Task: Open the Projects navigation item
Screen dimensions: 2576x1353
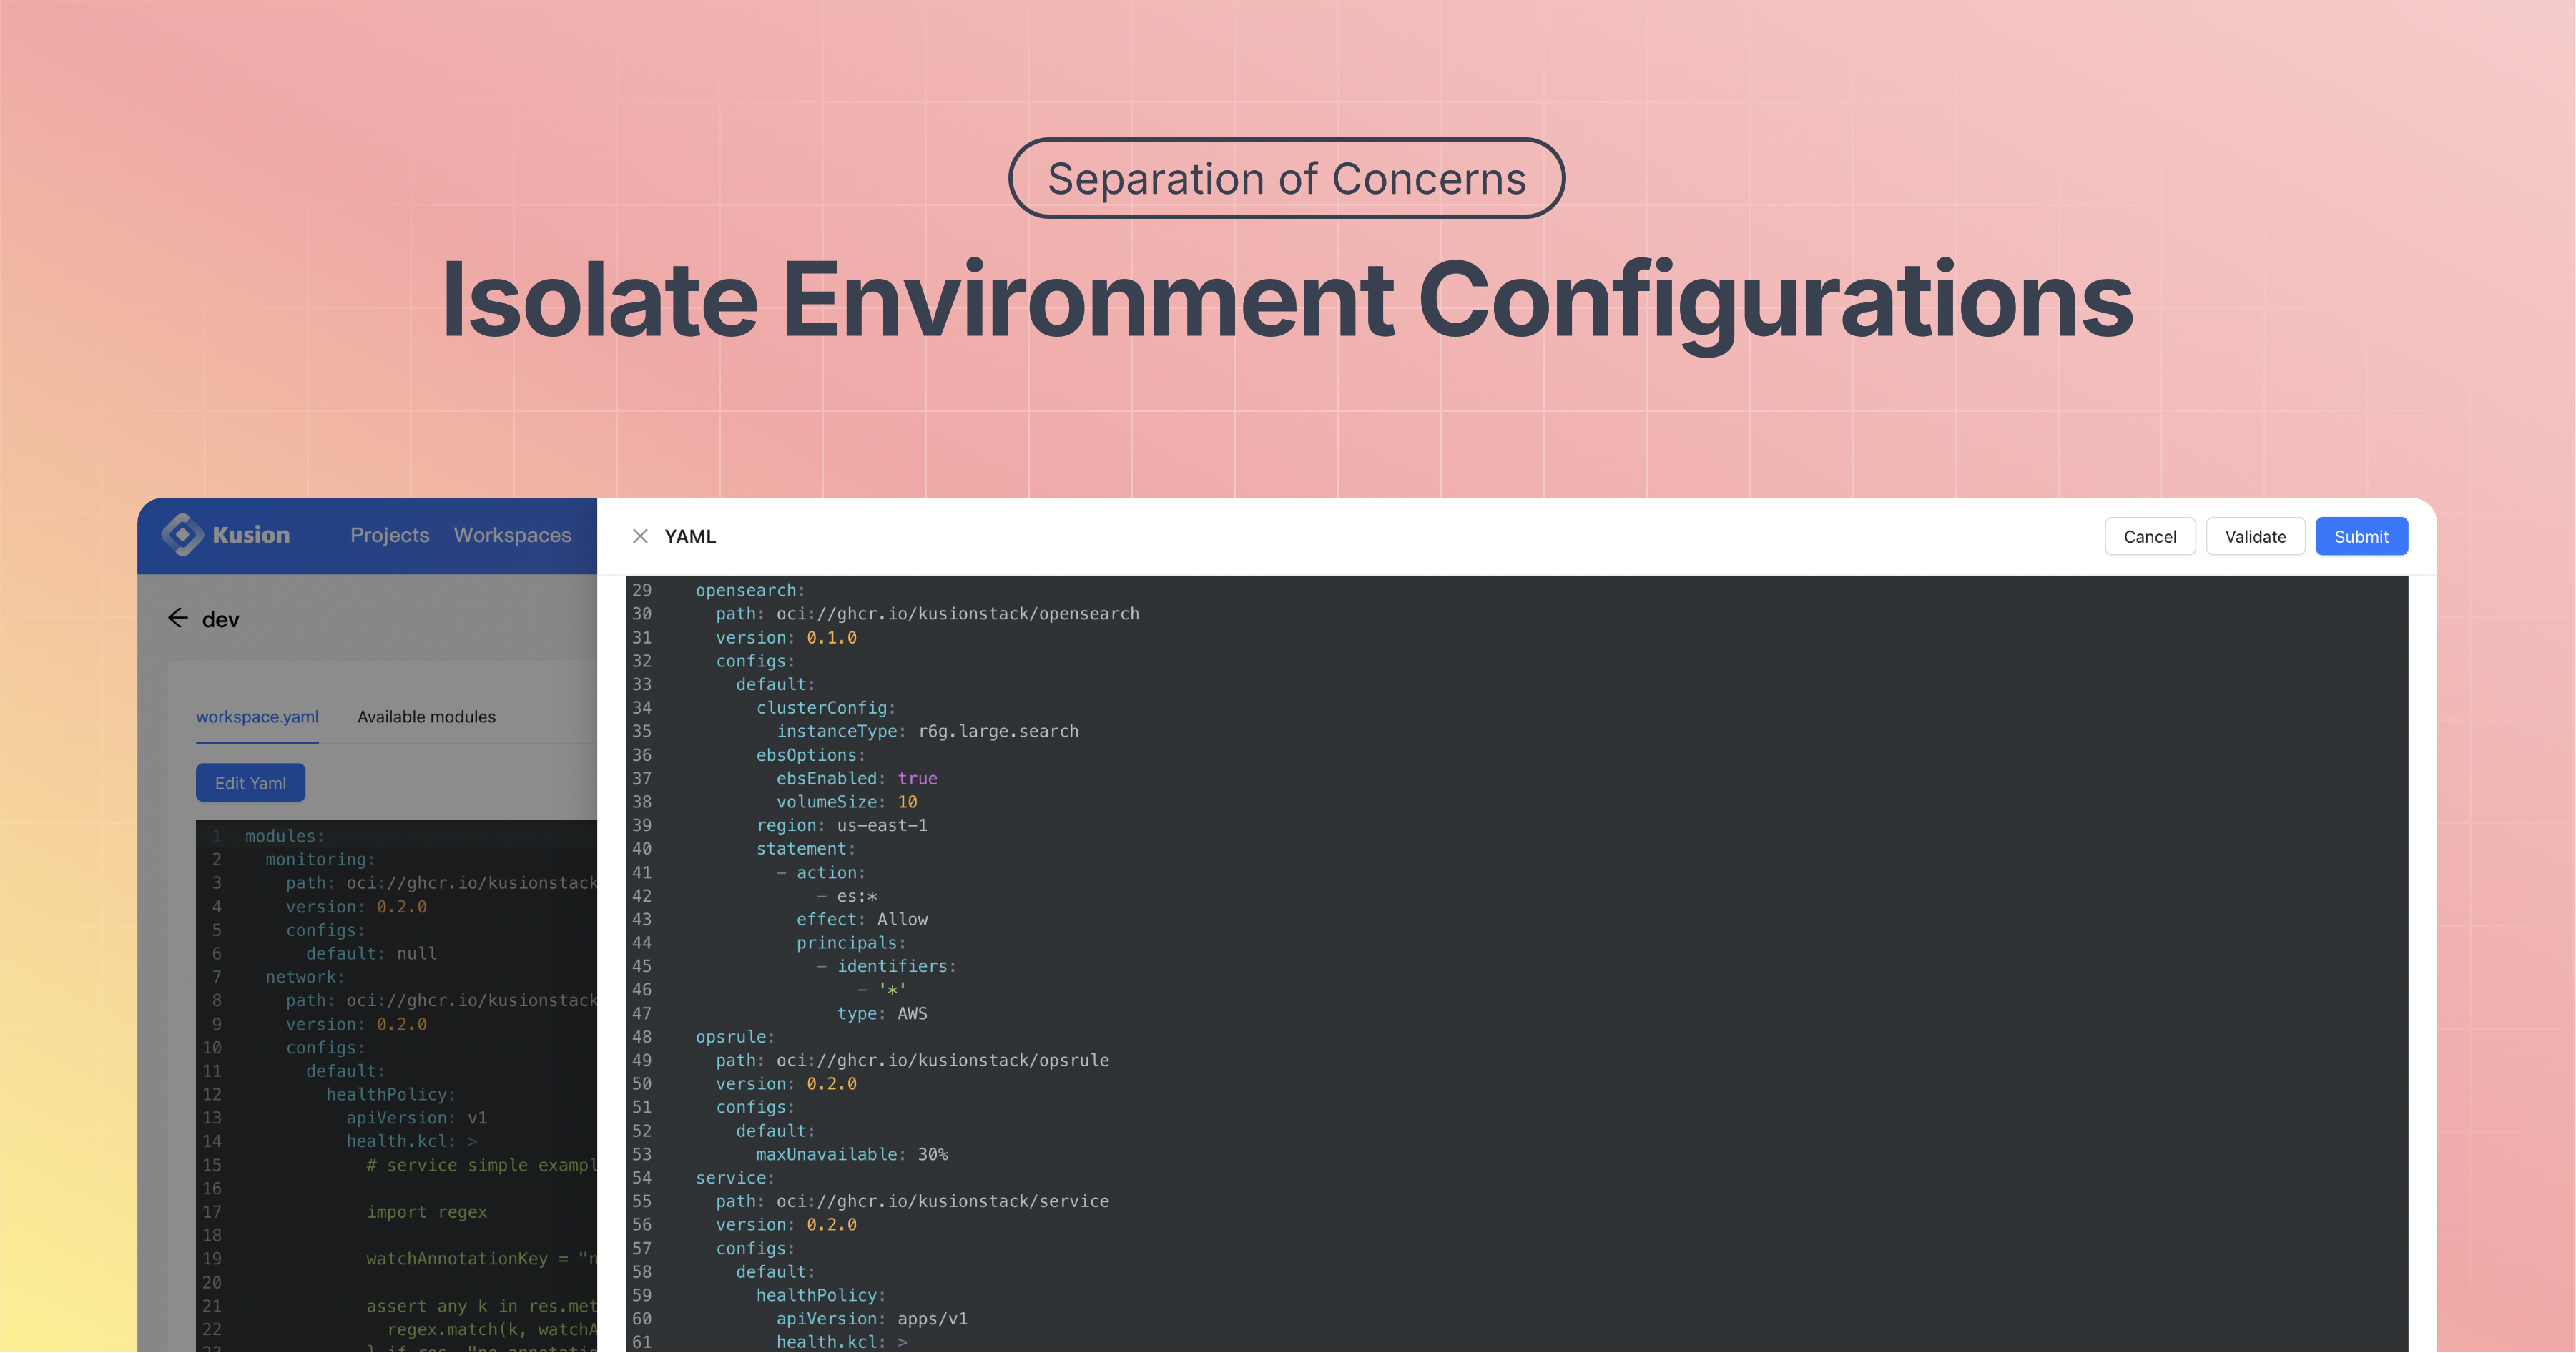Action: tap(390, 535)
